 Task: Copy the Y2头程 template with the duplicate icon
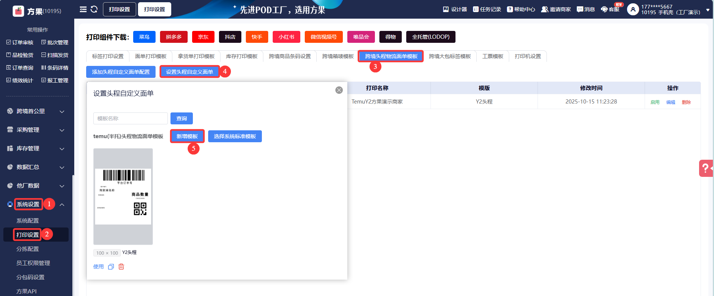point(111,267)
